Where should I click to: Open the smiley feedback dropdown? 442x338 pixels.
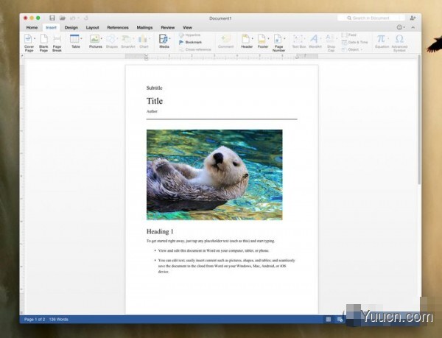(x=401, y=27)
